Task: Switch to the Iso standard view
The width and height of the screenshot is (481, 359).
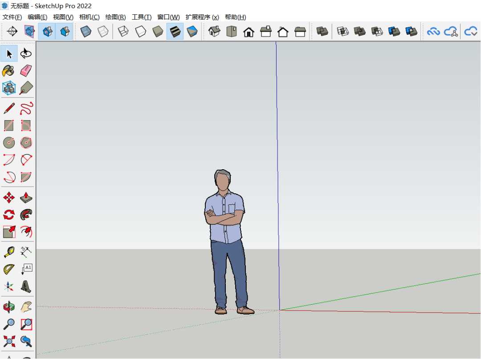Action: point(215,32)
